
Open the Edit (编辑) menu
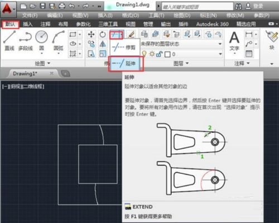coord(55,15)
